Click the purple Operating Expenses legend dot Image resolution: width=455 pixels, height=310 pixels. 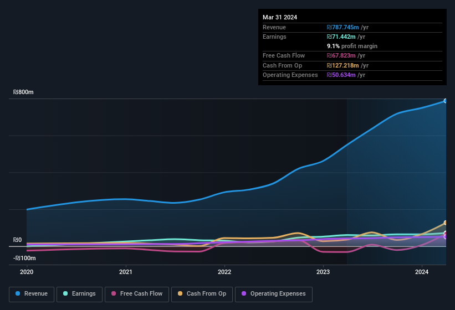pyautogui.click(x=244, y=293)
